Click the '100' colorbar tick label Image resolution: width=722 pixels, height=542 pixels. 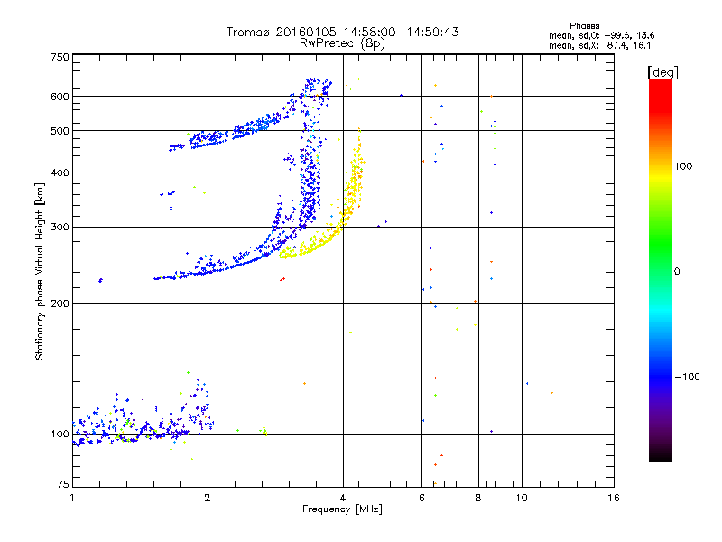(x=683, y=166)
